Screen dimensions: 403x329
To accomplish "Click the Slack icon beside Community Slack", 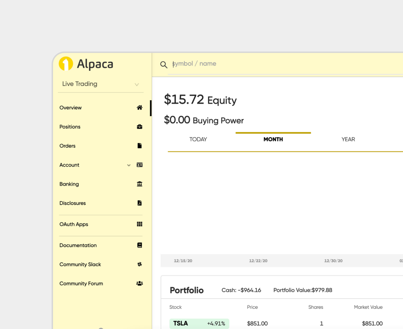I will [140, 264].
